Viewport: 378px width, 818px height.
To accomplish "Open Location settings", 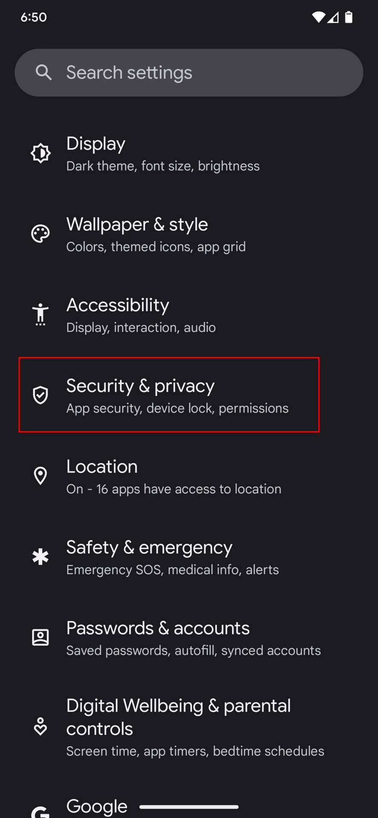I will point(173,477).
